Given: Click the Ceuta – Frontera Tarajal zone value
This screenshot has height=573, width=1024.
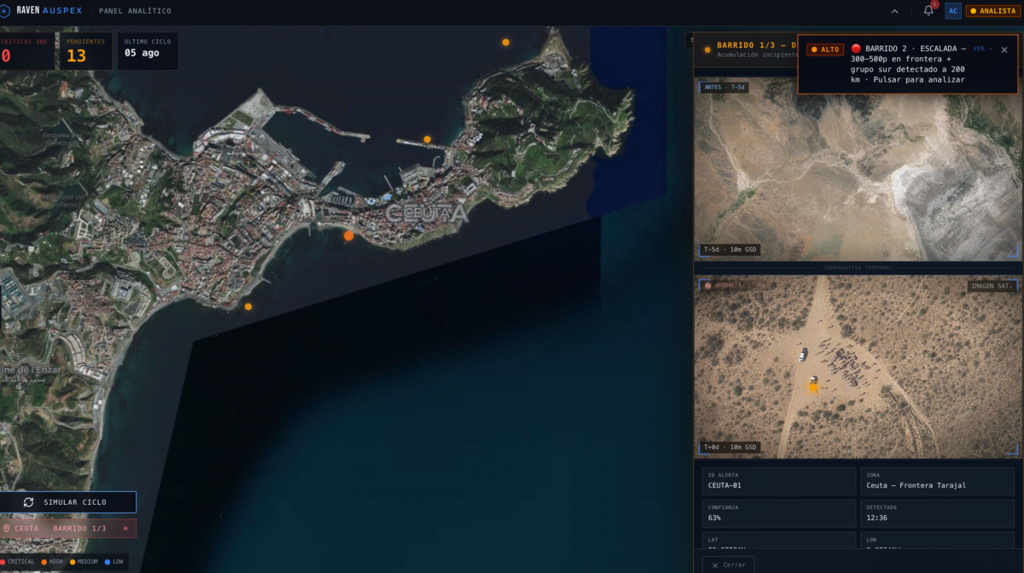Looking at the screenshot, I should tap(916, 485).
